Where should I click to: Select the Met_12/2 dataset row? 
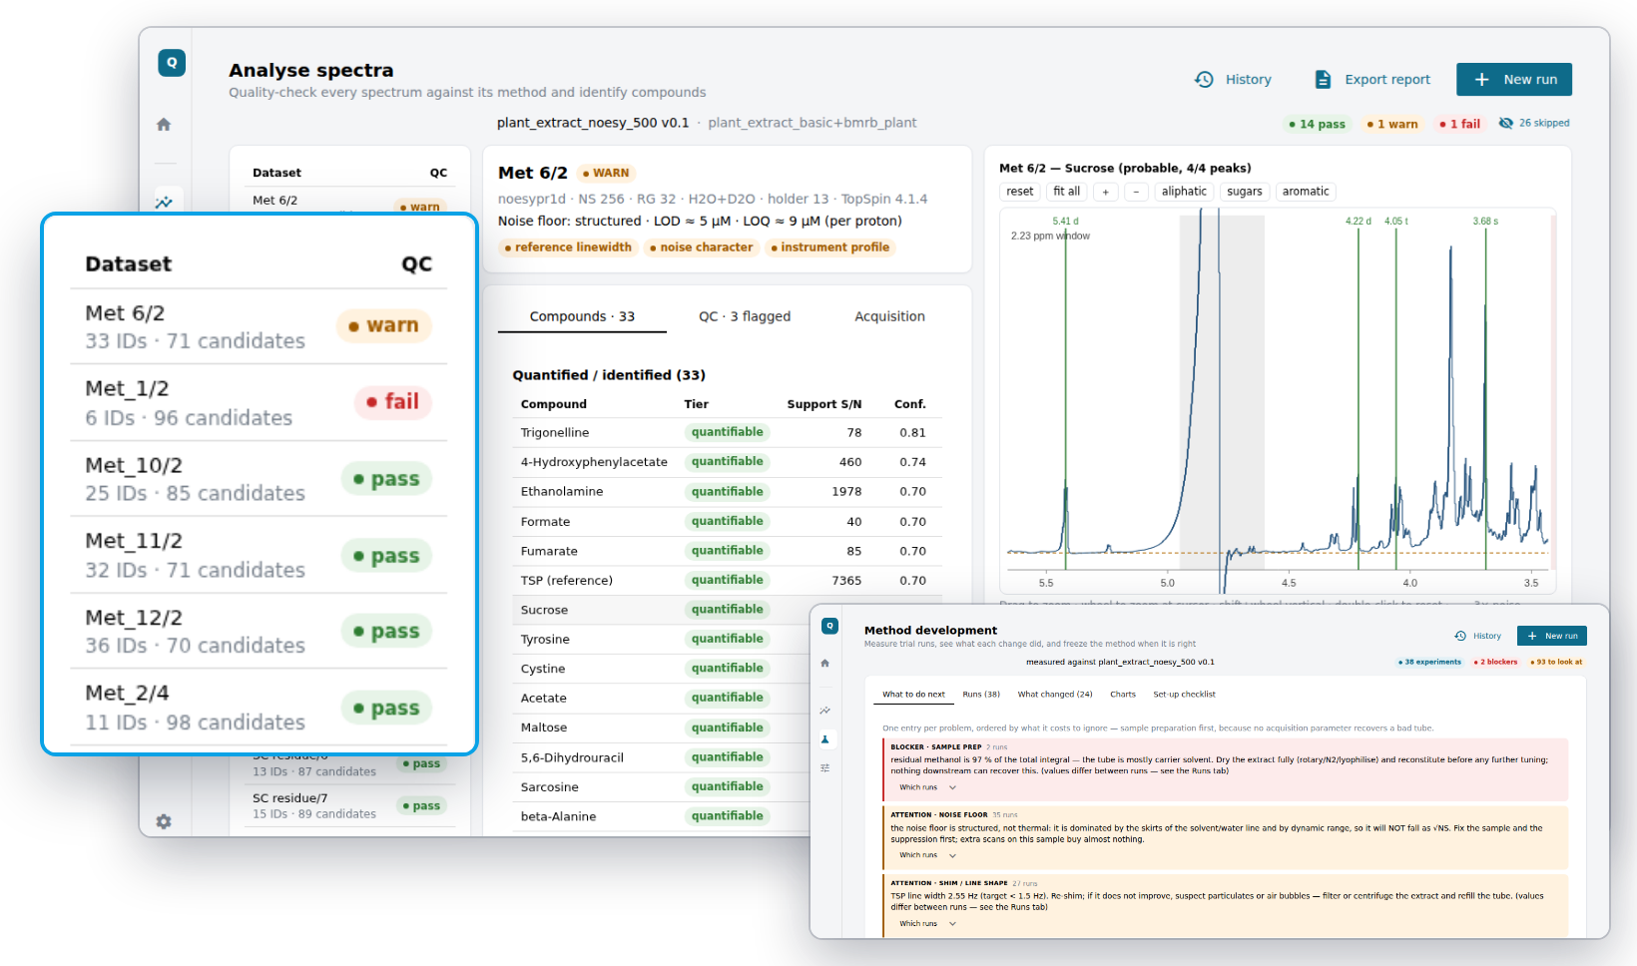tap(259, 631)
